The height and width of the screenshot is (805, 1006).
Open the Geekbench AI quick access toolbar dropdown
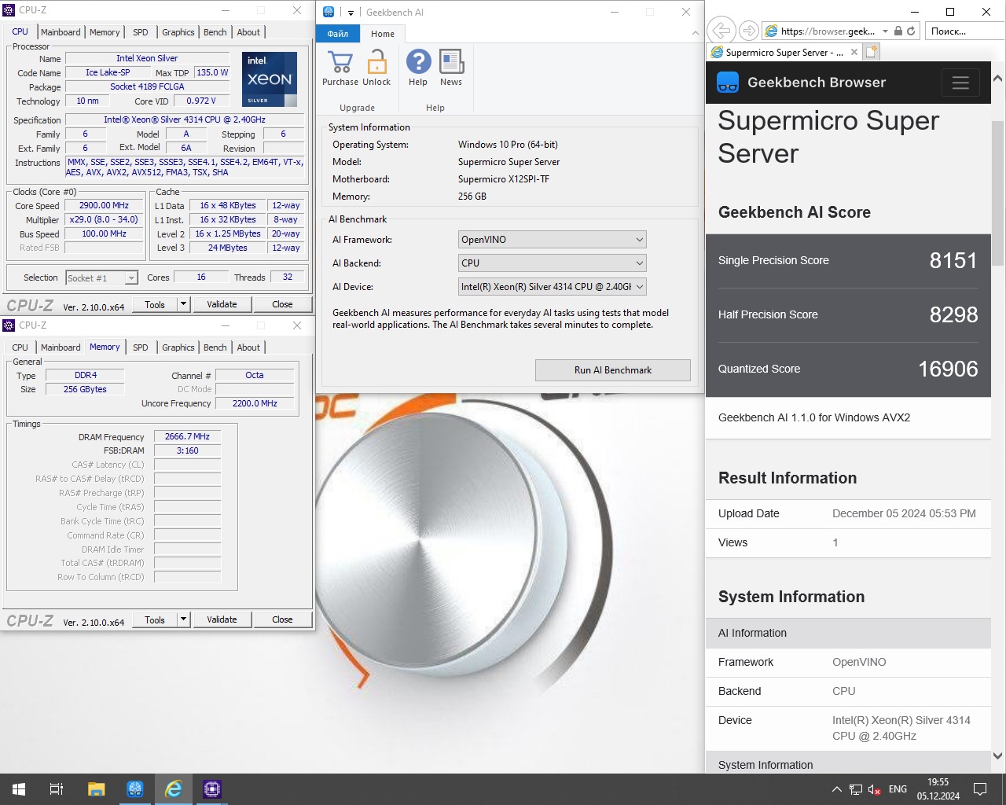pyautogui.click(x=351, y=12)
